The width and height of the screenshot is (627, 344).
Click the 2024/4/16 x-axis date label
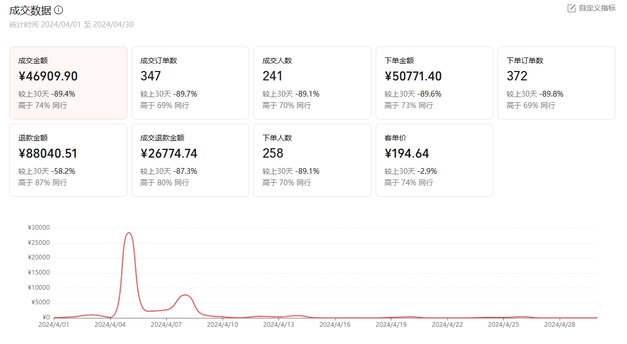point(335,324)
